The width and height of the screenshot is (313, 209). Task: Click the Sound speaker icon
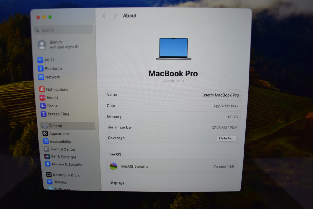(43, 97)
